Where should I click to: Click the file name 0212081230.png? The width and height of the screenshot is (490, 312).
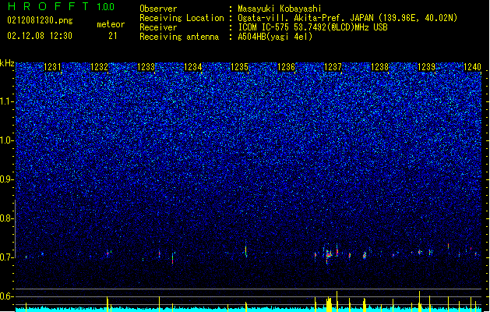coord(40,20)
